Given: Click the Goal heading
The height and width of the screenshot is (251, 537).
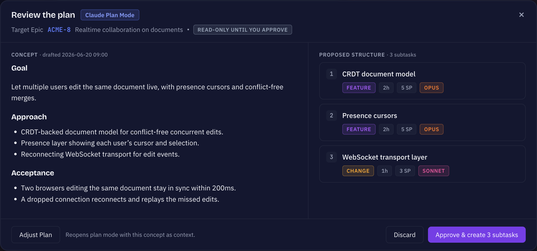Looking at the screenshot, I should pos(19,68).
